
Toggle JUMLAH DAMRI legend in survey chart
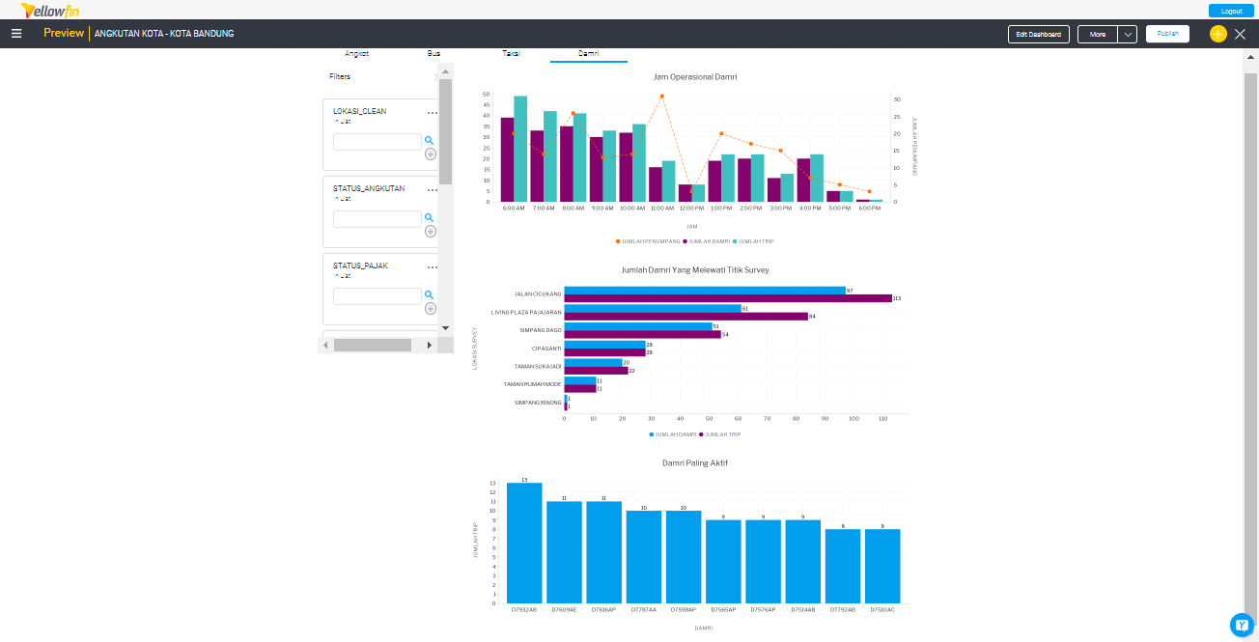[x=673, y=434]
